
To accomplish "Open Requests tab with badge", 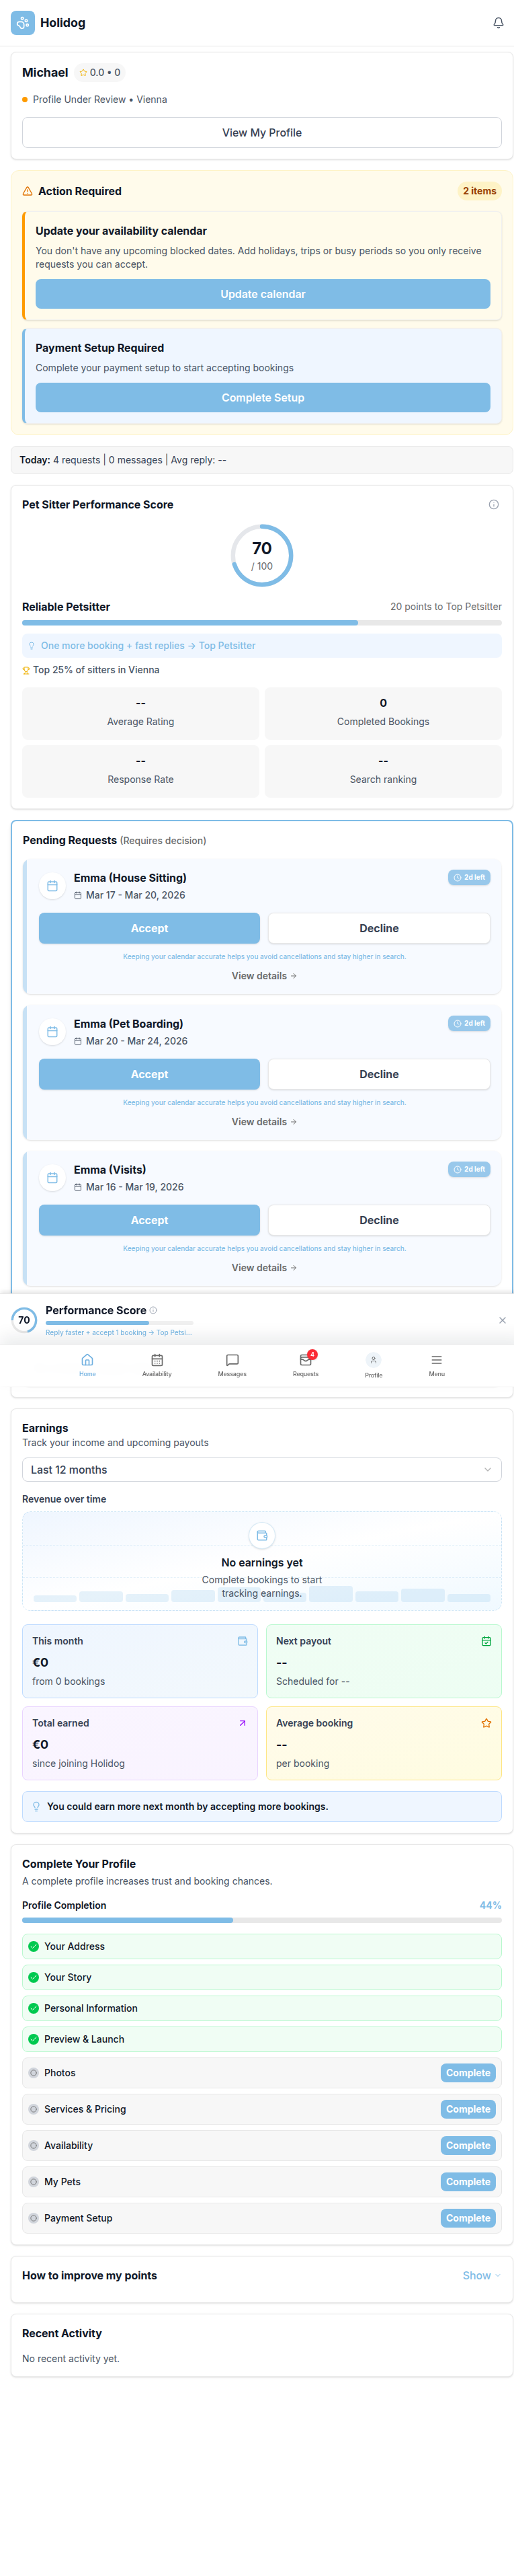I will (x=306, y=1365).
